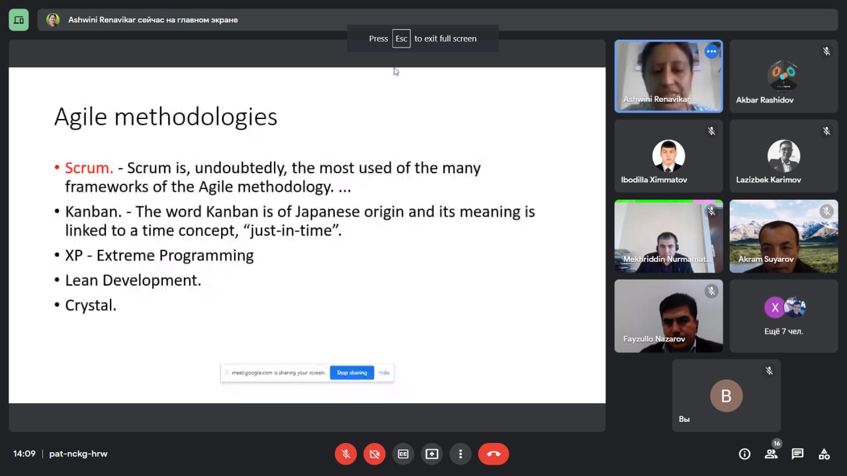
Task: Show the participants list icon
Action: [x=771, y=454]
